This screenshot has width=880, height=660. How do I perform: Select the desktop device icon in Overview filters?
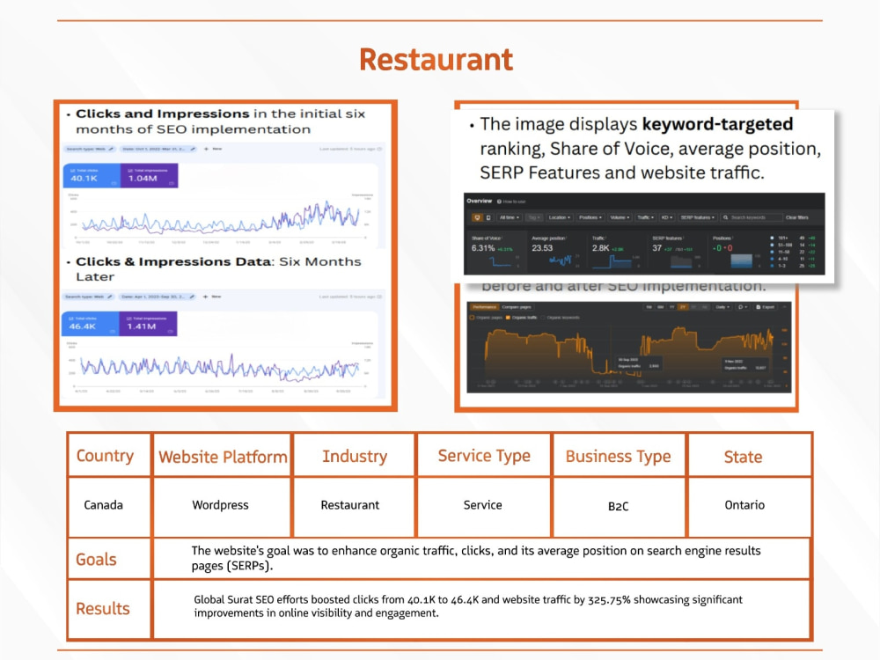pyautogui.click(x=477, y=217)
